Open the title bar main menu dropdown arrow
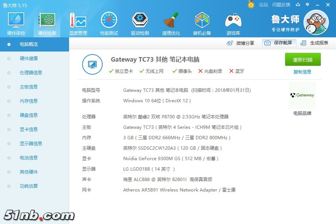The height and width of the screenshot is (224, 336). tap(307, 5)
